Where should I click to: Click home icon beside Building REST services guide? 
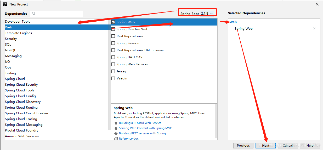(x=116, y=133)
